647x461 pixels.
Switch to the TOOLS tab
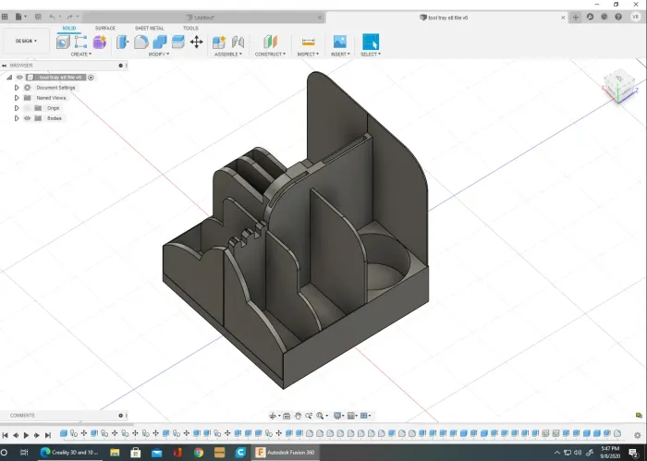click(x=190, y=28)
